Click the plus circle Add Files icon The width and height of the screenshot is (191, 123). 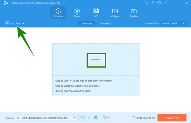[7, 23]
